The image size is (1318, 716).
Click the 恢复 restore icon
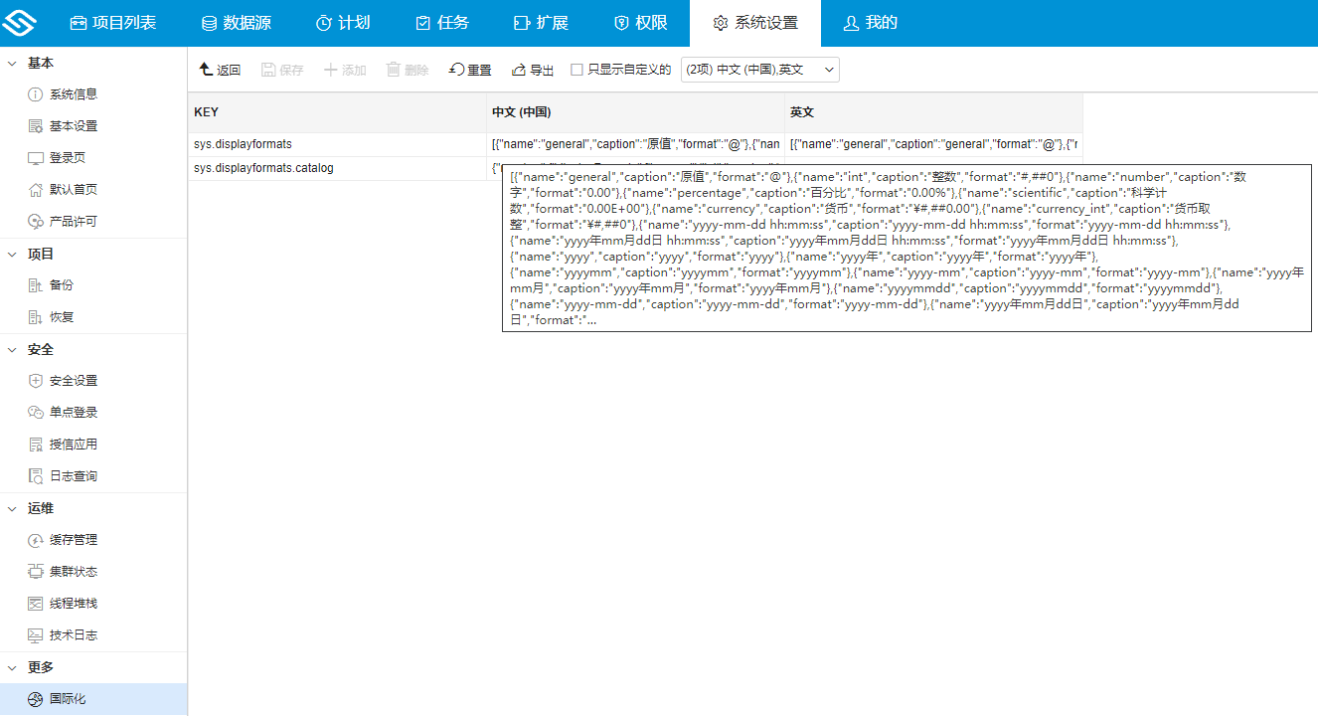click(x=36, y=317)
